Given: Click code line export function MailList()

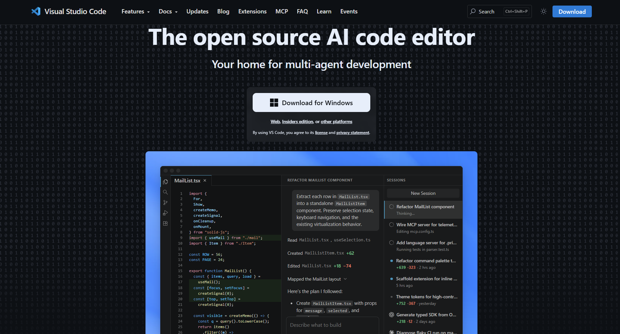Looking at the screenshot, I should (220, 271).
